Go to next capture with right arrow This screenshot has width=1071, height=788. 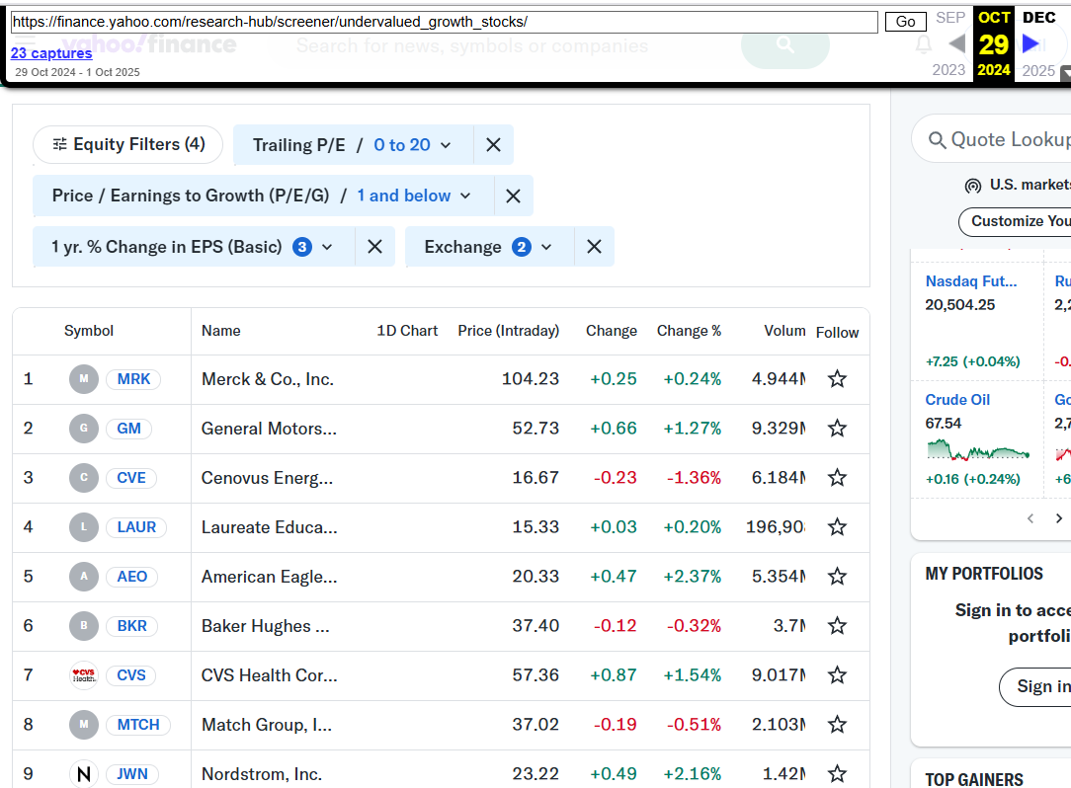tap(1030, 43)
